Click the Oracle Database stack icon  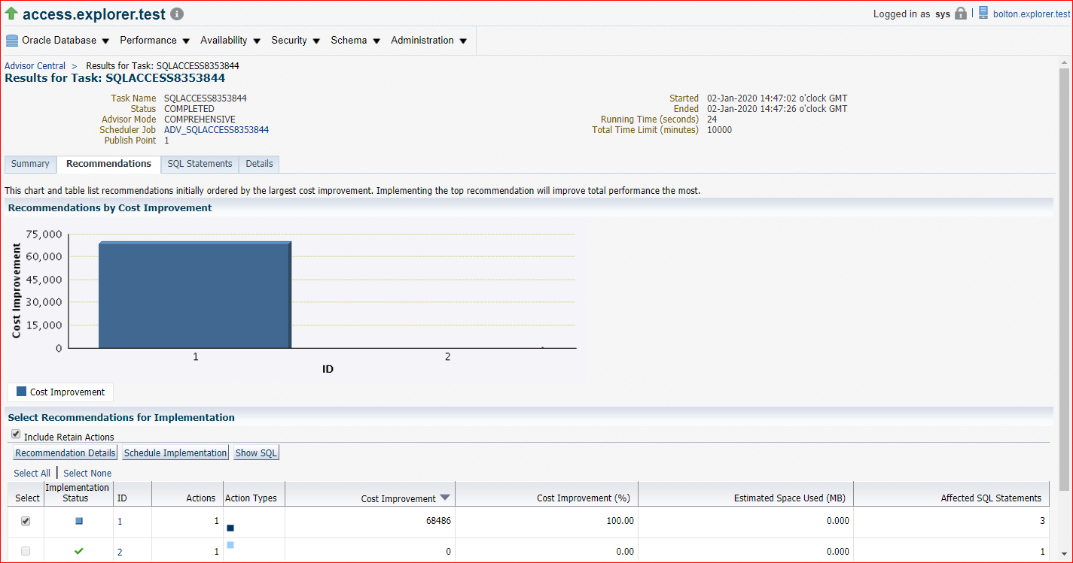[12, 41]
